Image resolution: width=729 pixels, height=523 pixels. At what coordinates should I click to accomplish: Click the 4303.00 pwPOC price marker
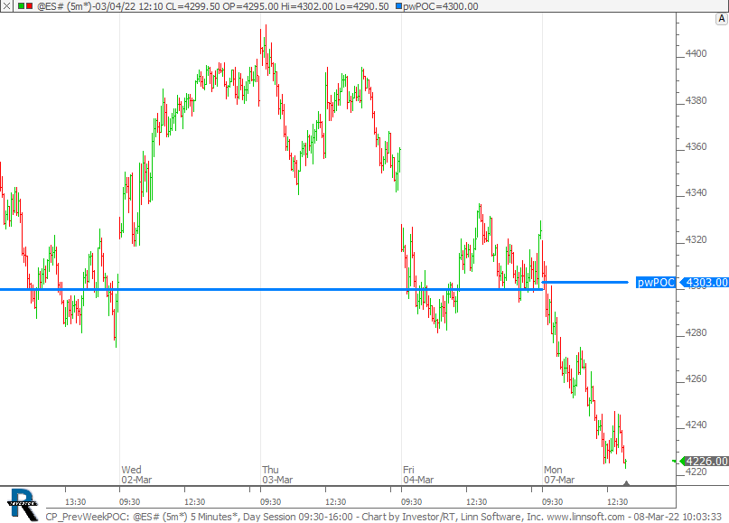pyautogui.click(x=705, y=282)
